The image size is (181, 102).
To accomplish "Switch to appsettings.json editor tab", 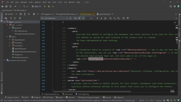I will pyautogui.click(x=105, y=14).
